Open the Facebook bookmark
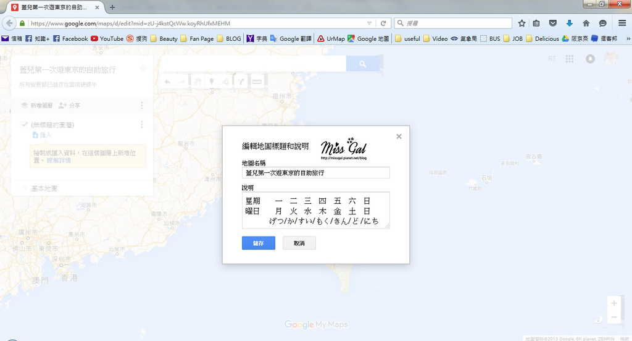632x341 pixels. pyautogui.click(x=70, y=39)
